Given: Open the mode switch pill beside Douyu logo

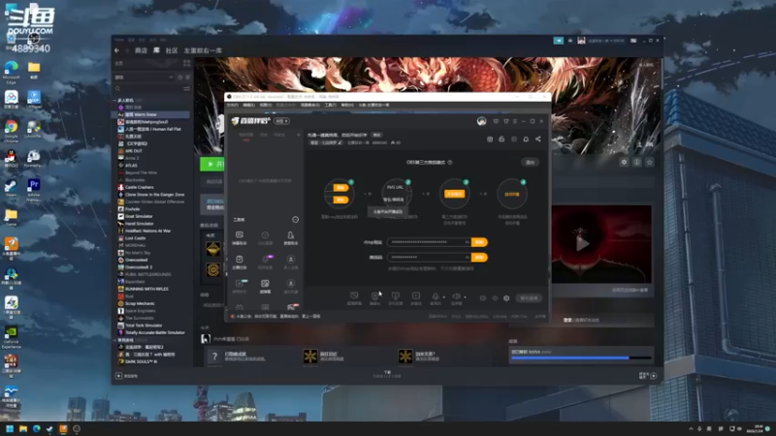Looking at the screenshot, I should coord(282,121).
